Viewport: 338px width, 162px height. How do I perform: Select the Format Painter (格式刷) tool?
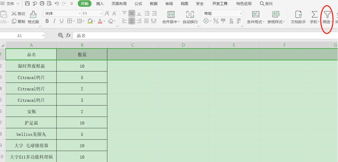[x=33, y=17]
